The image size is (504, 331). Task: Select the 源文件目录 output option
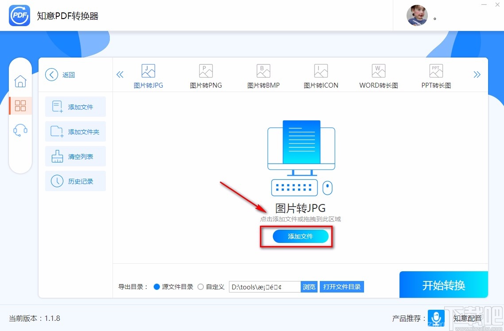tap(157, 287)
